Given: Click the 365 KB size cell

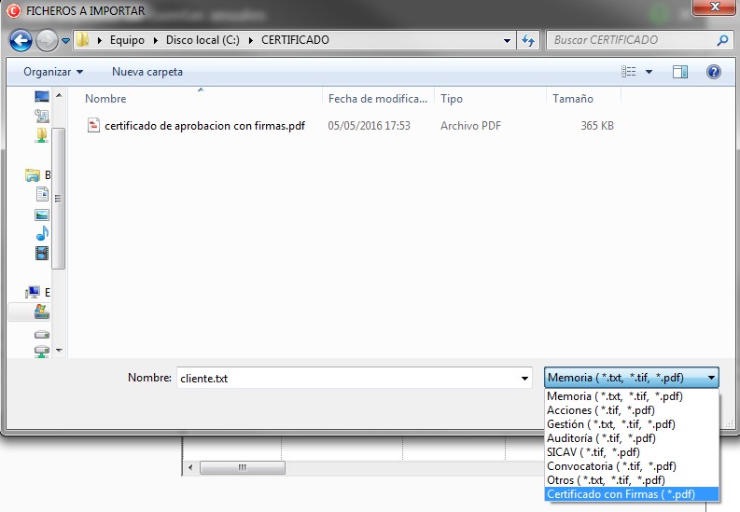Looking at the screenshot, I should coord(597,126).
